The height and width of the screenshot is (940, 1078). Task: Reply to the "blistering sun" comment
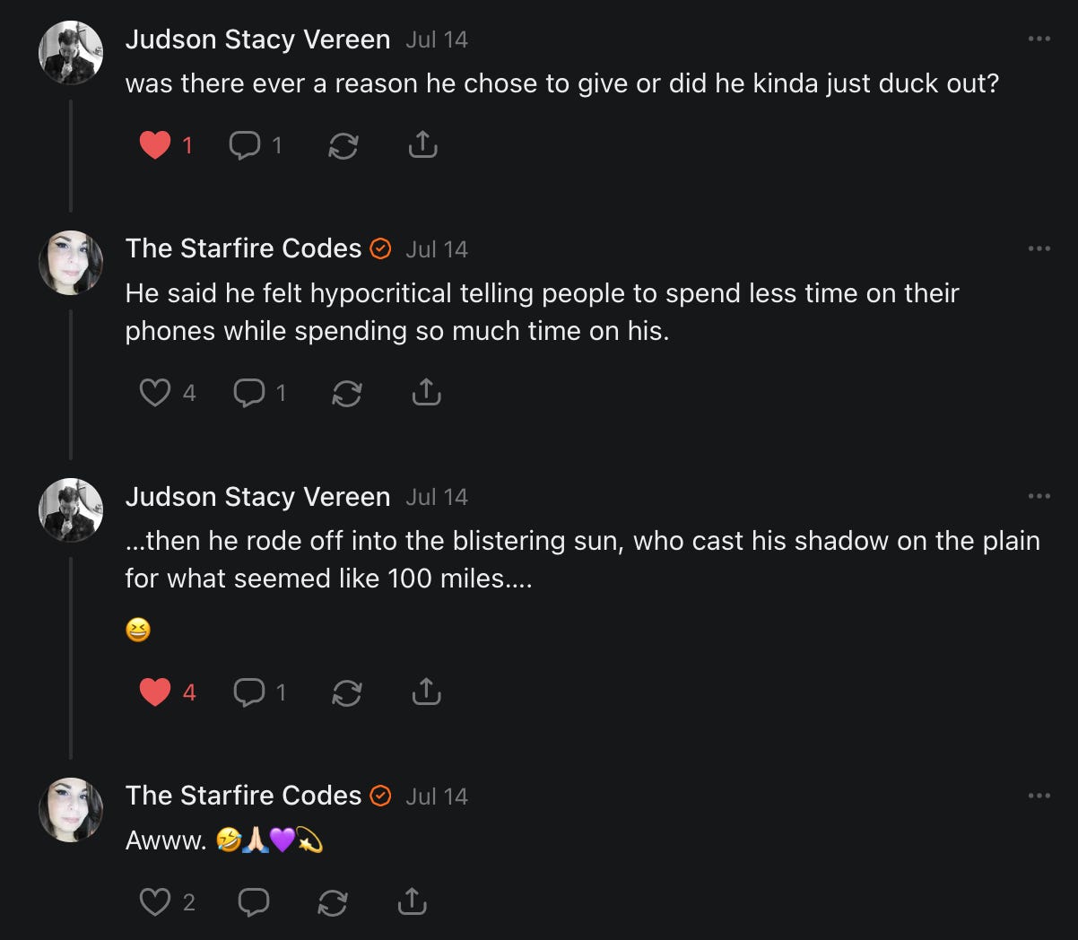(x=248, y=692)
